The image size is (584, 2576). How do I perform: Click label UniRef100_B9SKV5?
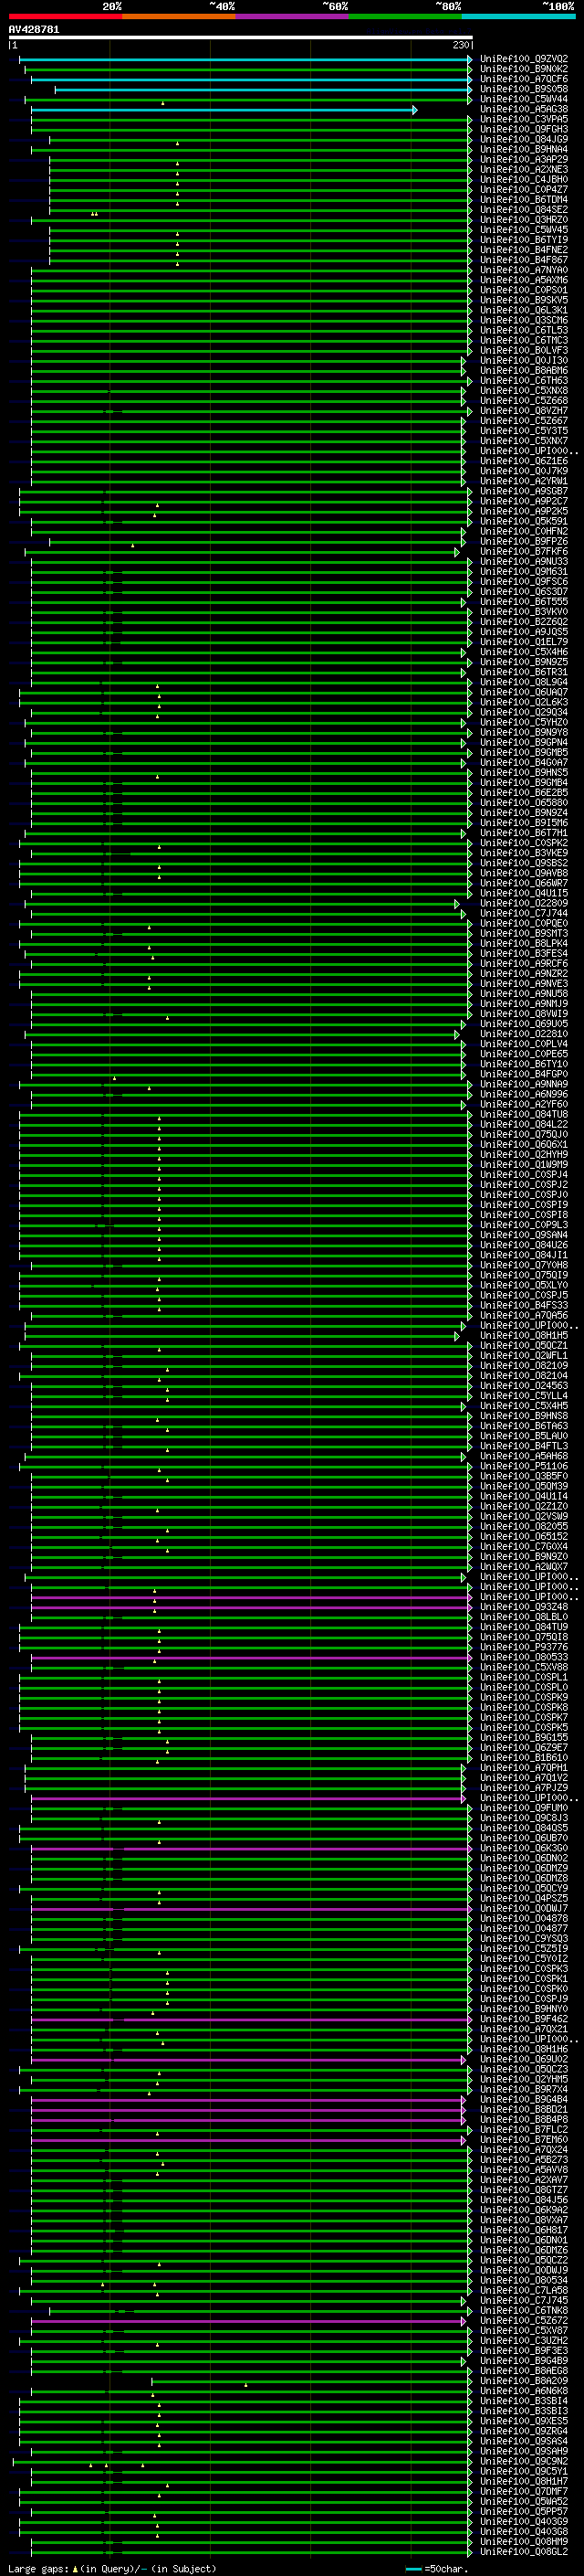pos(524,300)
